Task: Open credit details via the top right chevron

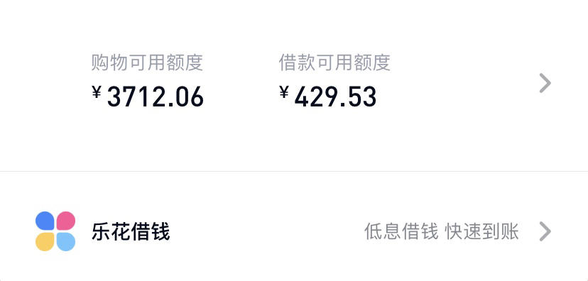Action: click(x=545, y=83)
